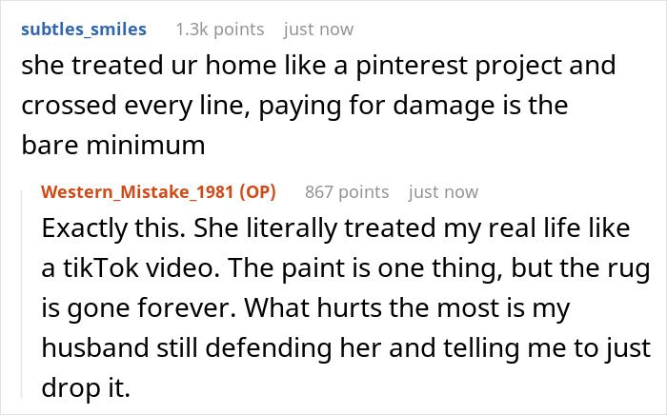Collapse the reply using the thread line
Viewport: 667px width, 415px height.
pos(21,295)
